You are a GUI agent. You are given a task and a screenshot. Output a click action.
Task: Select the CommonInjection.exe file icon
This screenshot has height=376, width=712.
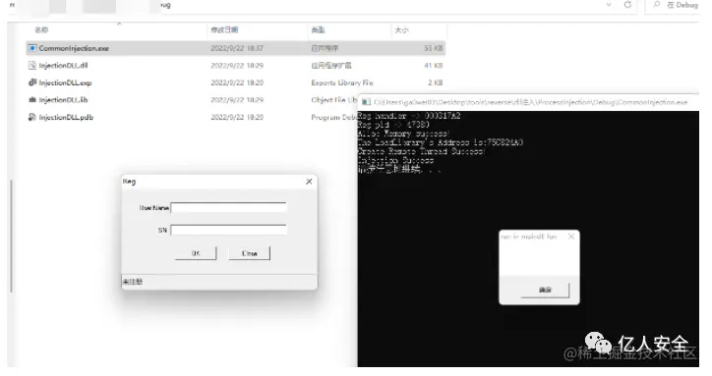pos(32,48)
